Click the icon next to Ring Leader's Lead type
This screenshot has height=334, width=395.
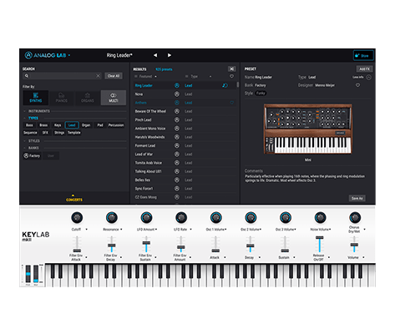click(x=225, y=85)
